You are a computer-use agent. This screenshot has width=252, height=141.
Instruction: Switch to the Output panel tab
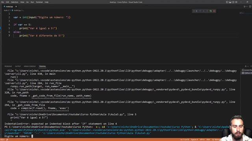[18, 66]
